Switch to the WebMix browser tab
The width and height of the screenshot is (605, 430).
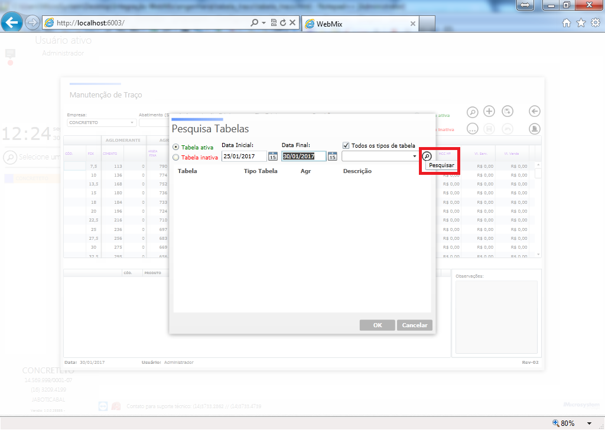[x=360, y=24]
